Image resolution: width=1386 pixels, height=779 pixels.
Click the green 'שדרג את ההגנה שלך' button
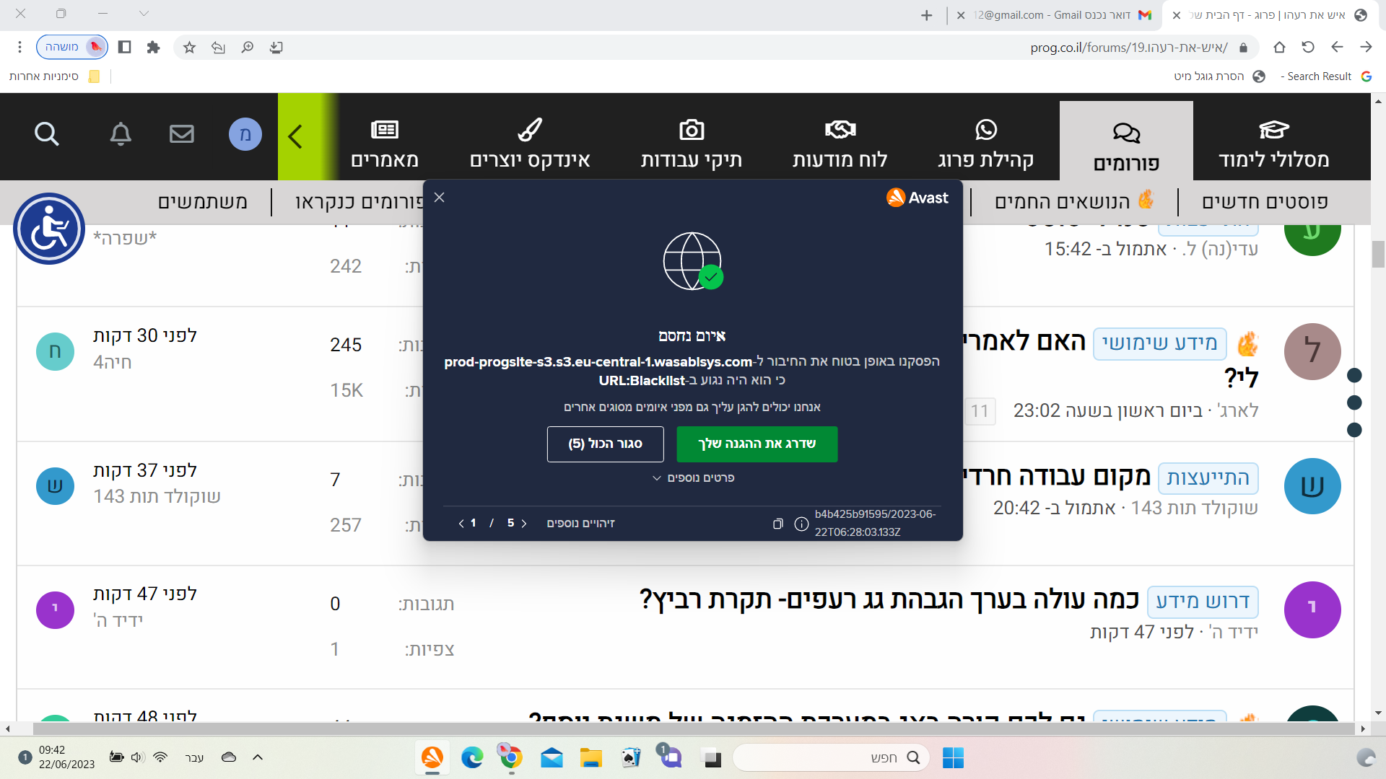[x=757, y=444]
